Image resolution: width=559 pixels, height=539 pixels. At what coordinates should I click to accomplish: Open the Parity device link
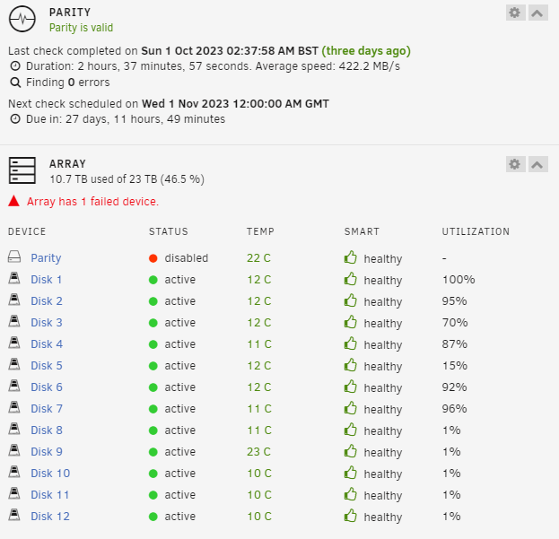46,258
